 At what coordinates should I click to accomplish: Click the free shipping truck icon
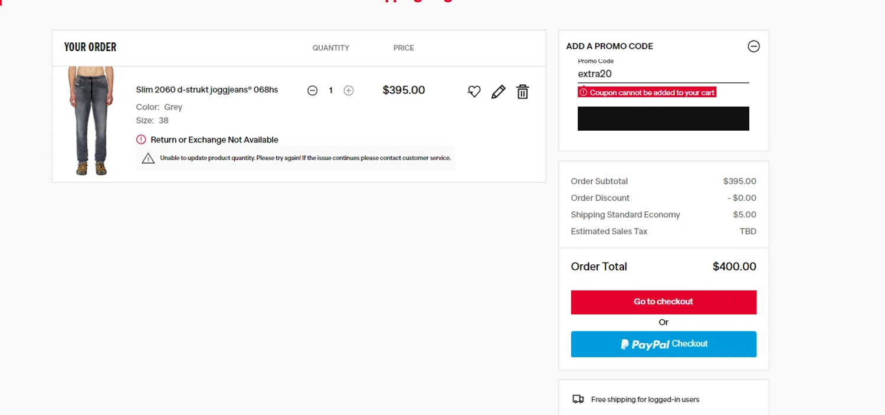point(578,399)
